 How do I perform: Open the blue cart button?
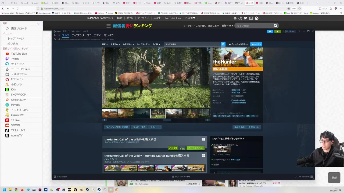tap(256, 44)
